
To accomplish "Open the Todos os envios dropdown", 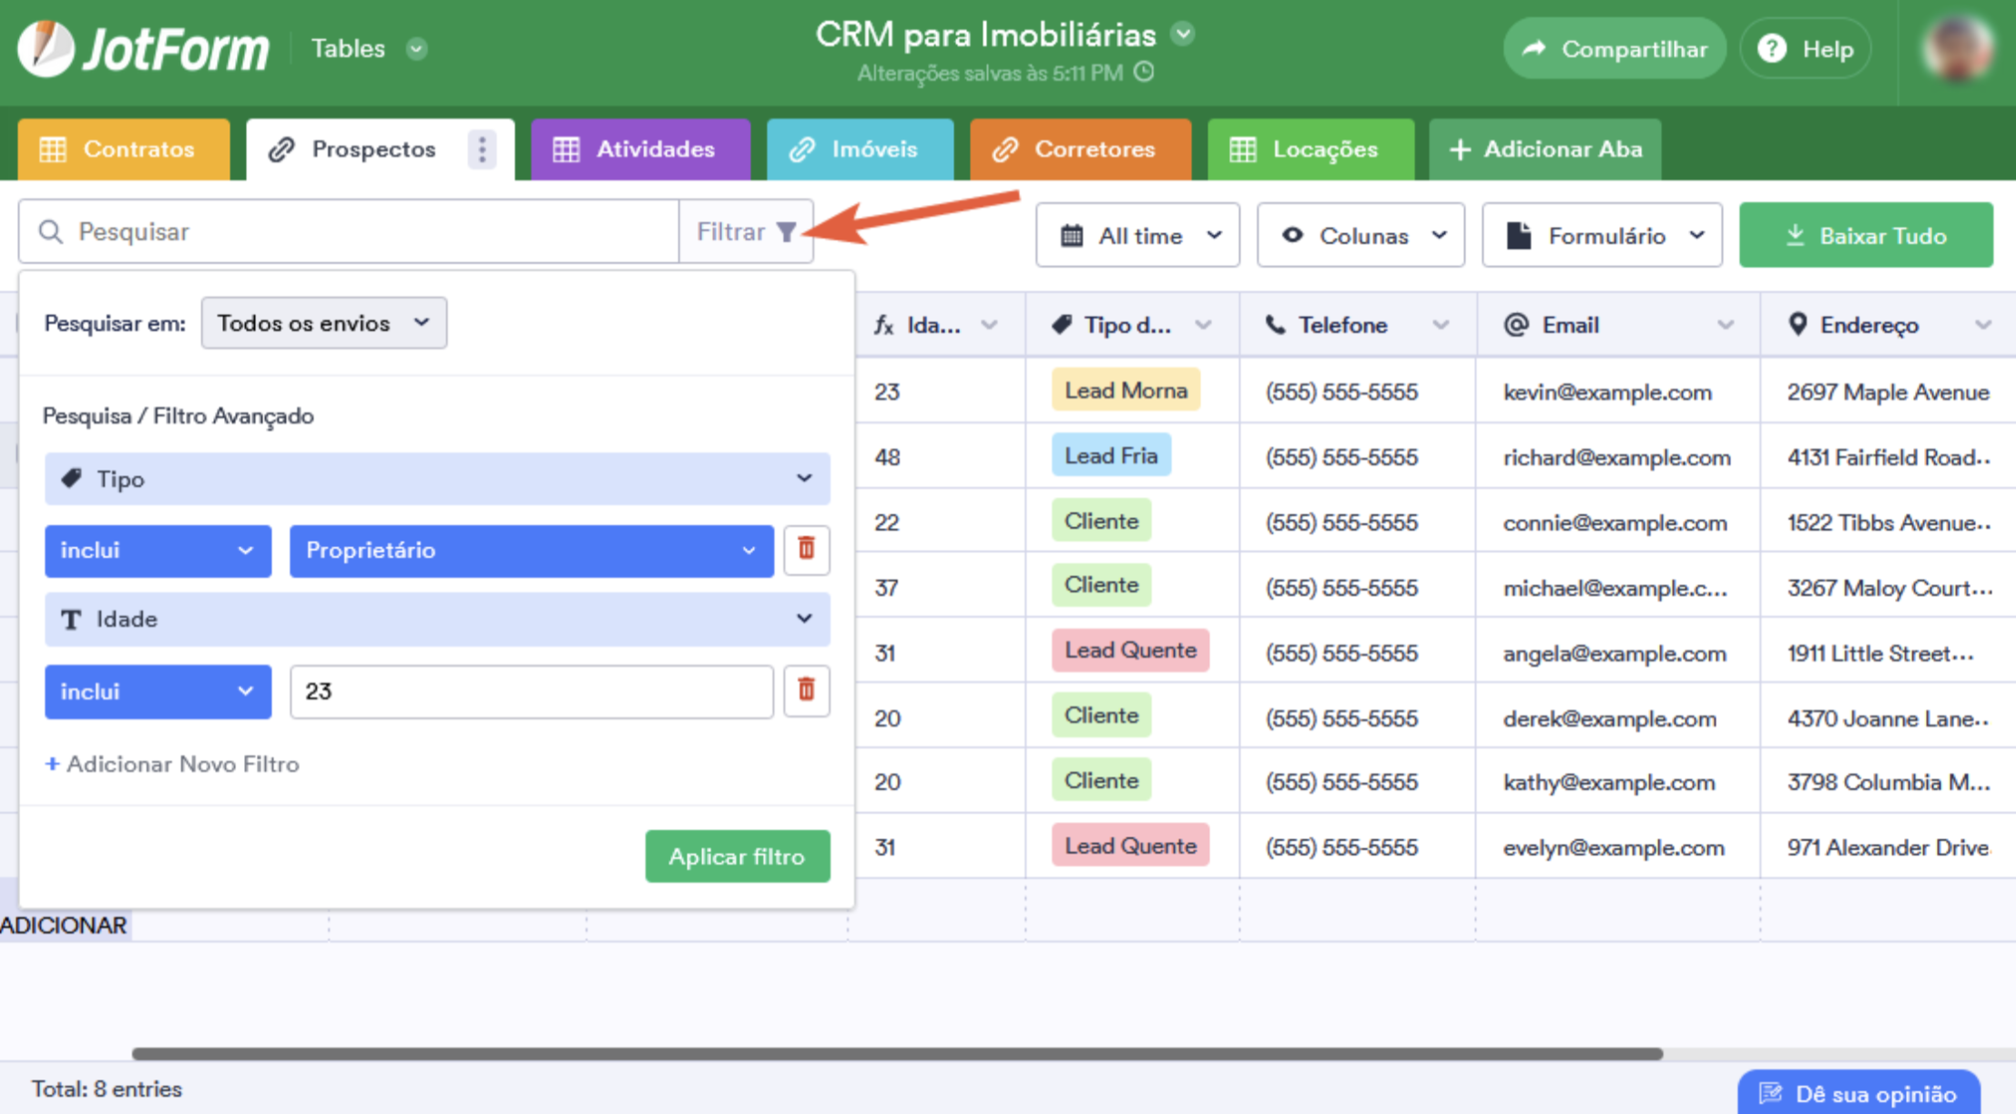I will coord(323,323).
